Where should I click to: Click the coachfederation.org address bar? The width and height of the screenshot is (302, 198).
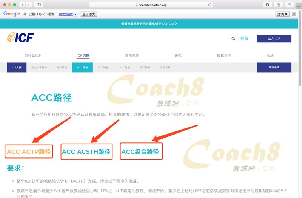pyautogui.click(x=151, y=5)
